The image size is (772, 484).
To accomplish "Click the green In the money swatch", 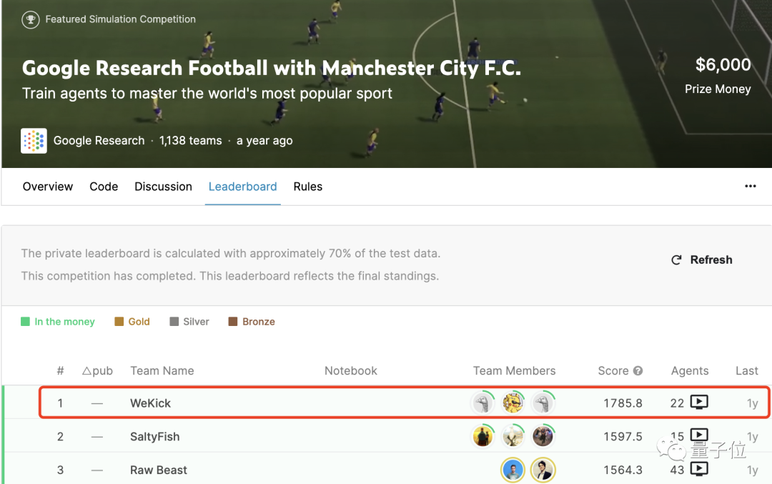I will point(25,322).
